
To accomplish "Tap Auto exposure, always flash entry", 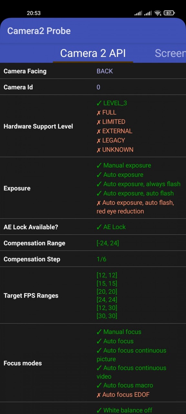I will (139, 184).
